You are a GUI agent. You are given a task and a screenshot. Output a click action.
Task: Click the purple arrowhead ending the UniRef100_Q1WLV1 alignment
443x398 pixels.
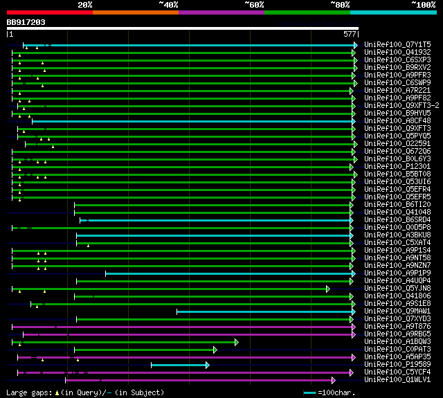pos(334,381)
